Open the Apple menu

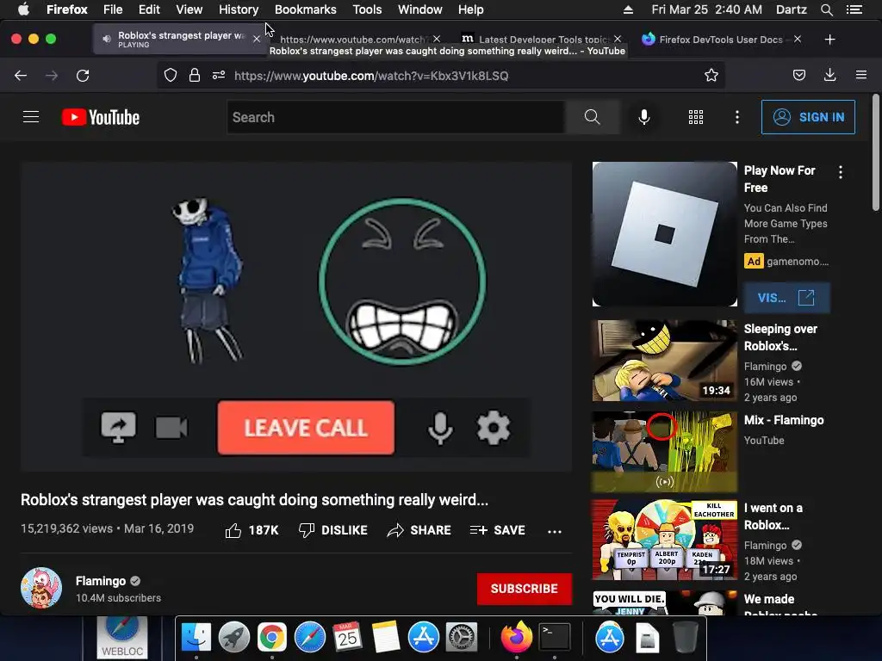(23, 9)
